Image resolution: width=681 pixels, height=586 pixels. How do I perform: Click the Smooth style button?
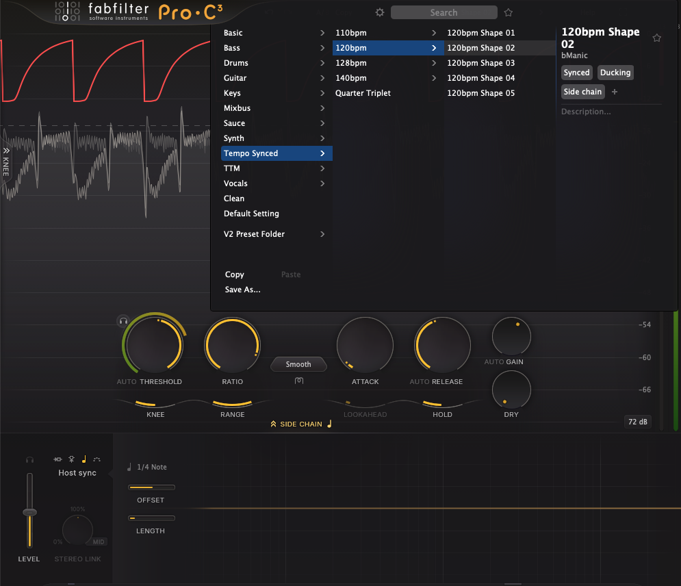pyautogui.click(x=298, y=364)
